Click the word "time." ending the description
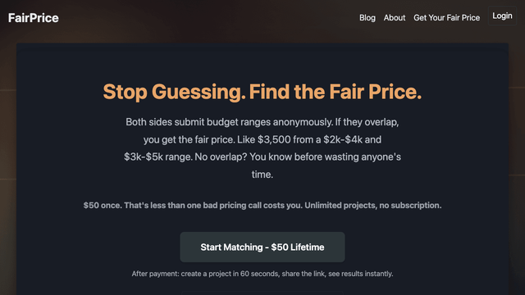 [262, 175]
